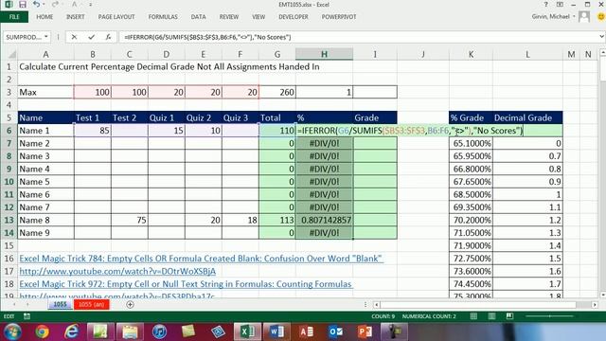Open the REVIEW ribbon tab
Viewport: 606px width, 341px height.
(229, 17)
